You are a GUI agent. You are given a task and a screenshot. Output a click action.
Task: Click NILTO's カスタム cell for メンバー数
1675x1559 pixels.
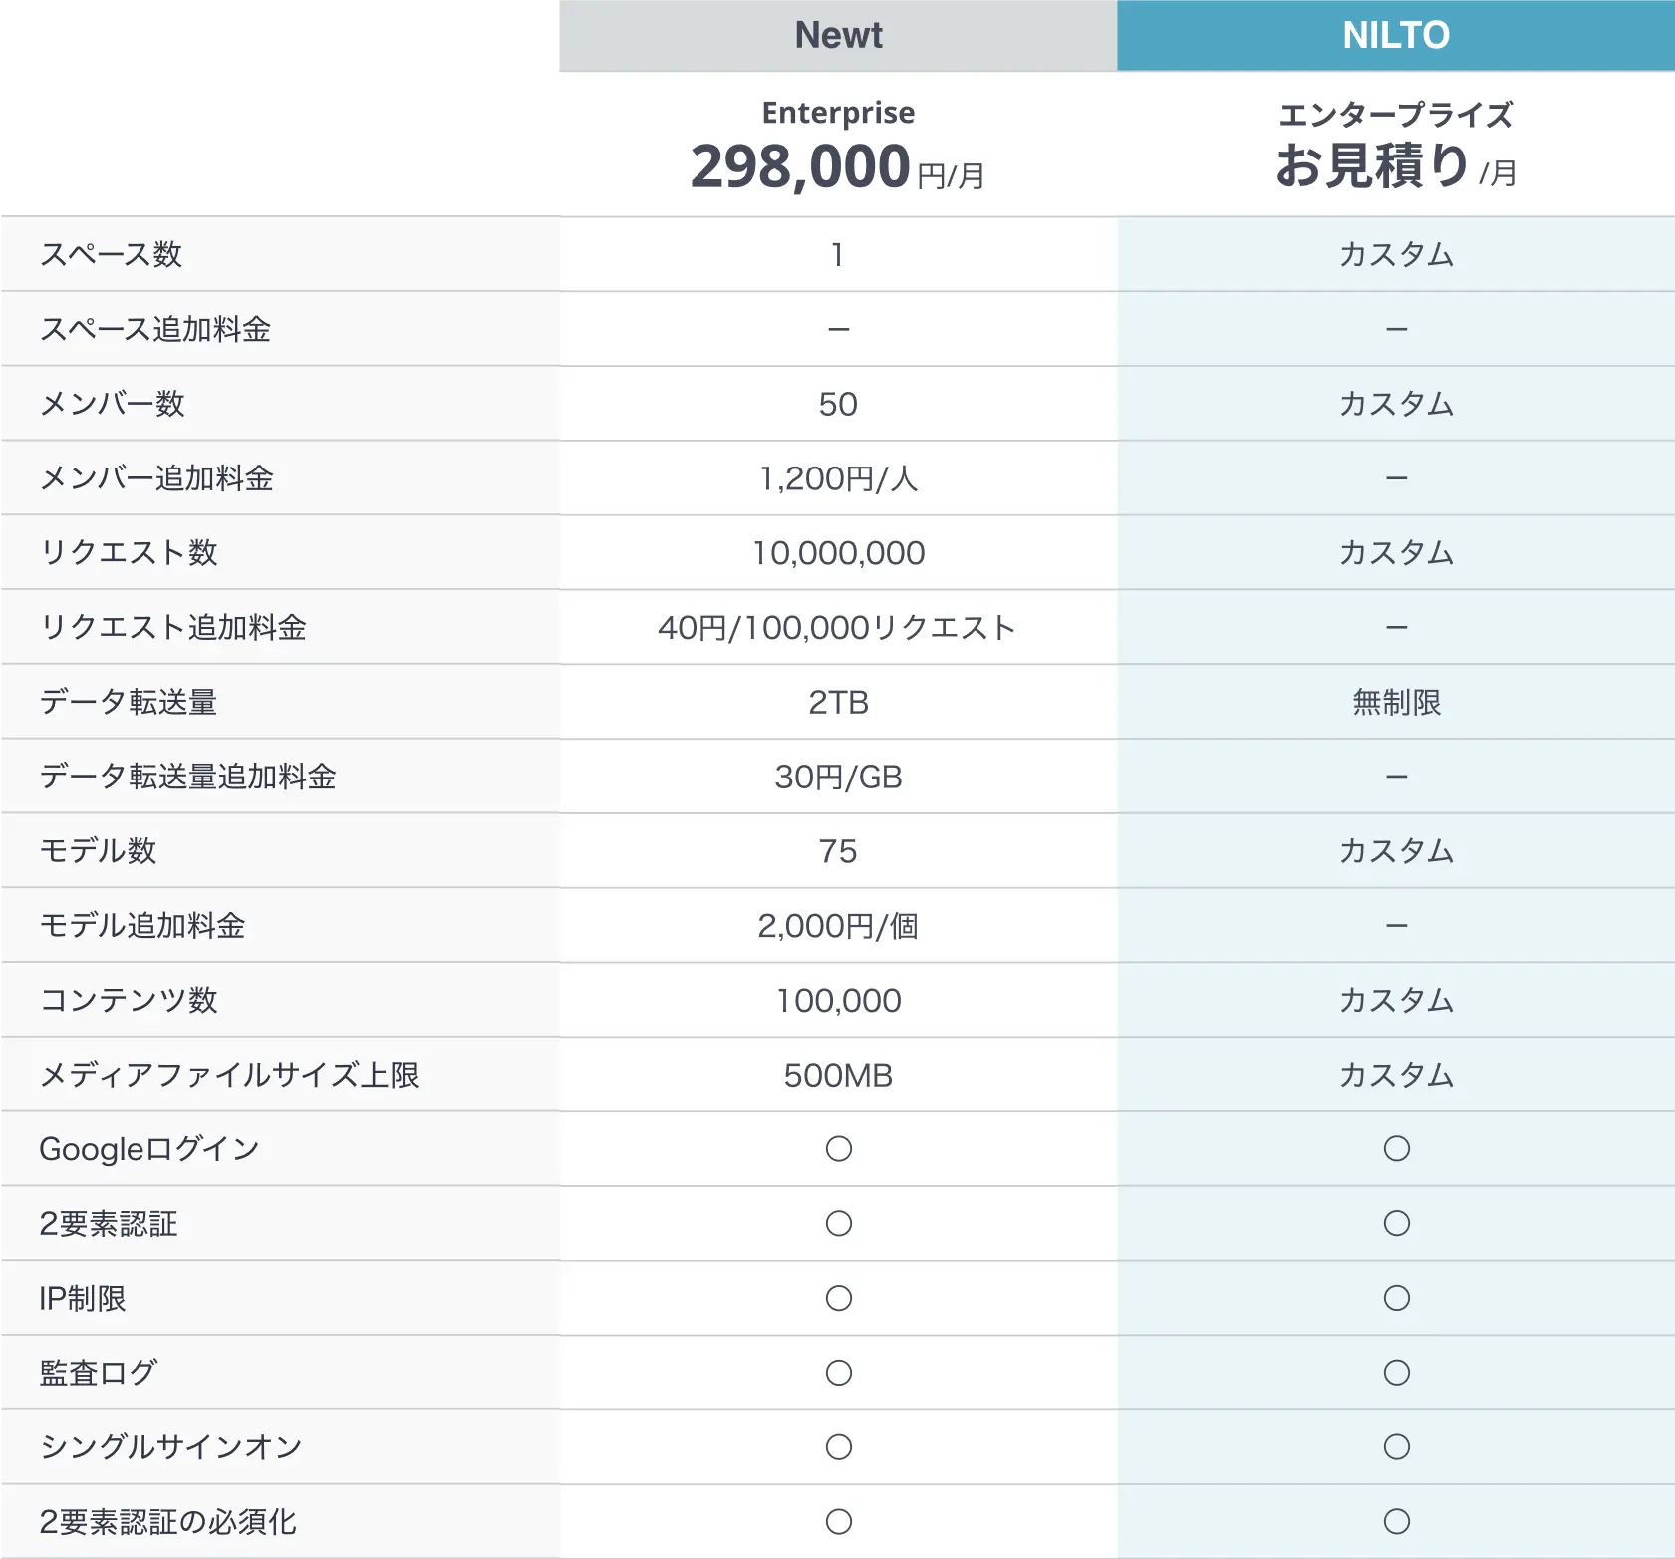point(1396,404)
